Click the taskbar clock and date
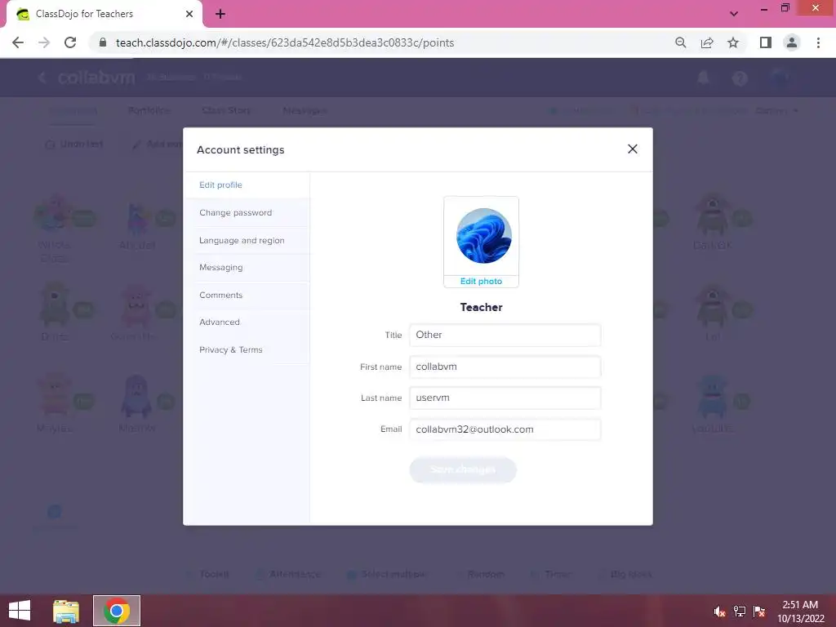Image resolution: width=836 pixels, height=627 pixels. pyautogui.click(x=800, y=611)
